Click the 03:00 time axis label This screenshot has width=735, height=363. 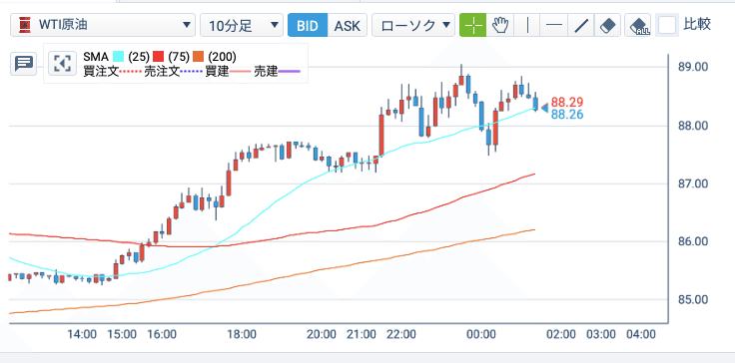pos(601,334)
